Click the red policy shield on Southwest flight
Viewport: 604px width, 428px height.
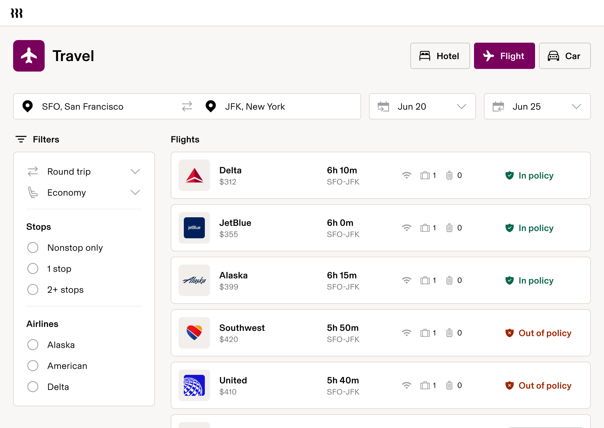tap(509, 333)
